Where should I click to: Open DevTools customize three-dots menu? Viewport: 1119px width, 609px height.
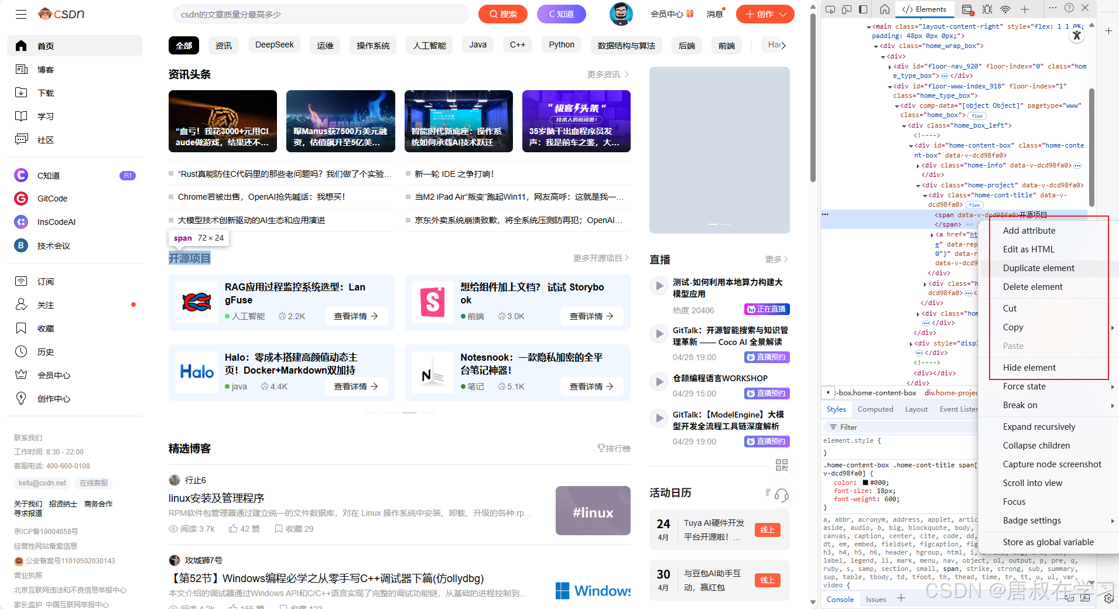pos(1053,8)
